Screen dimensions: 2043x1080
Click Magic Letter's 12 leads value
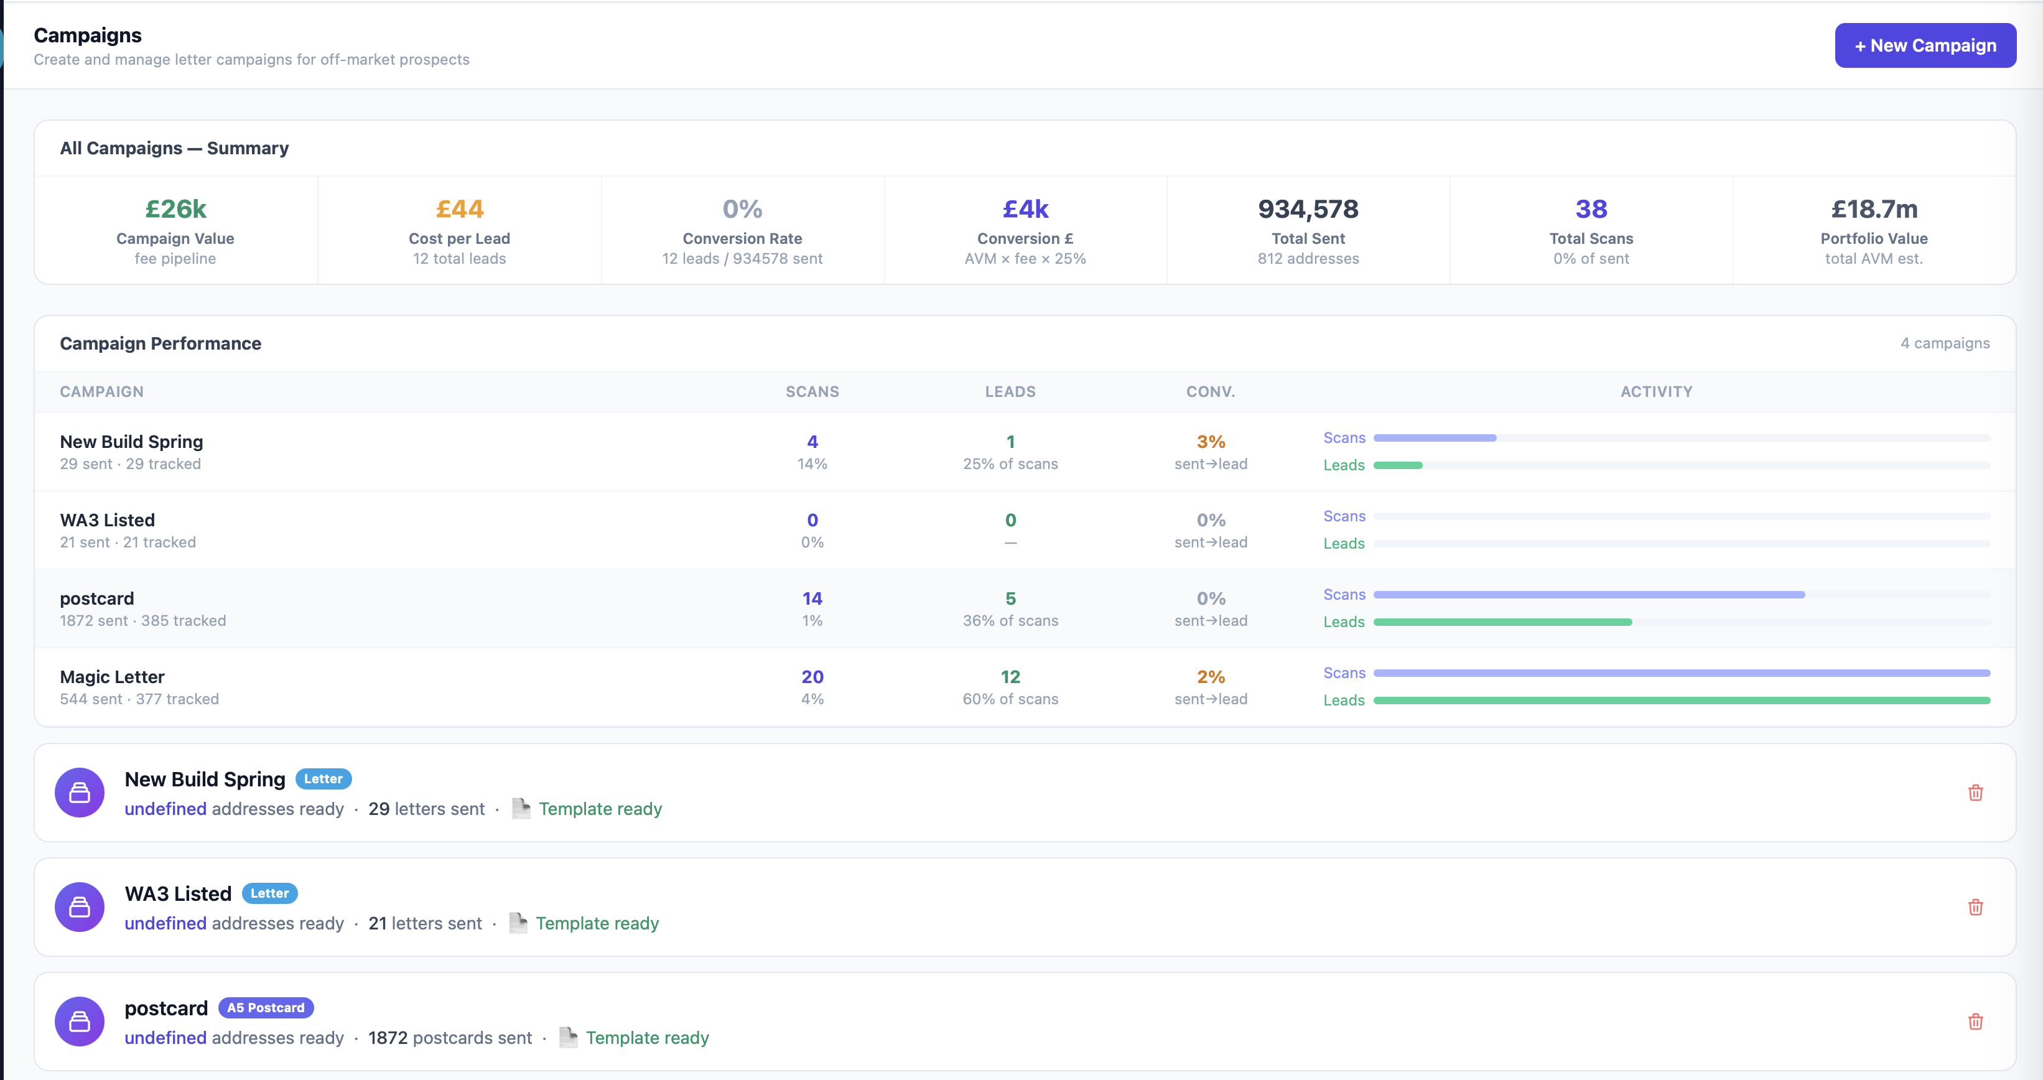click(x=1010, y=676)
